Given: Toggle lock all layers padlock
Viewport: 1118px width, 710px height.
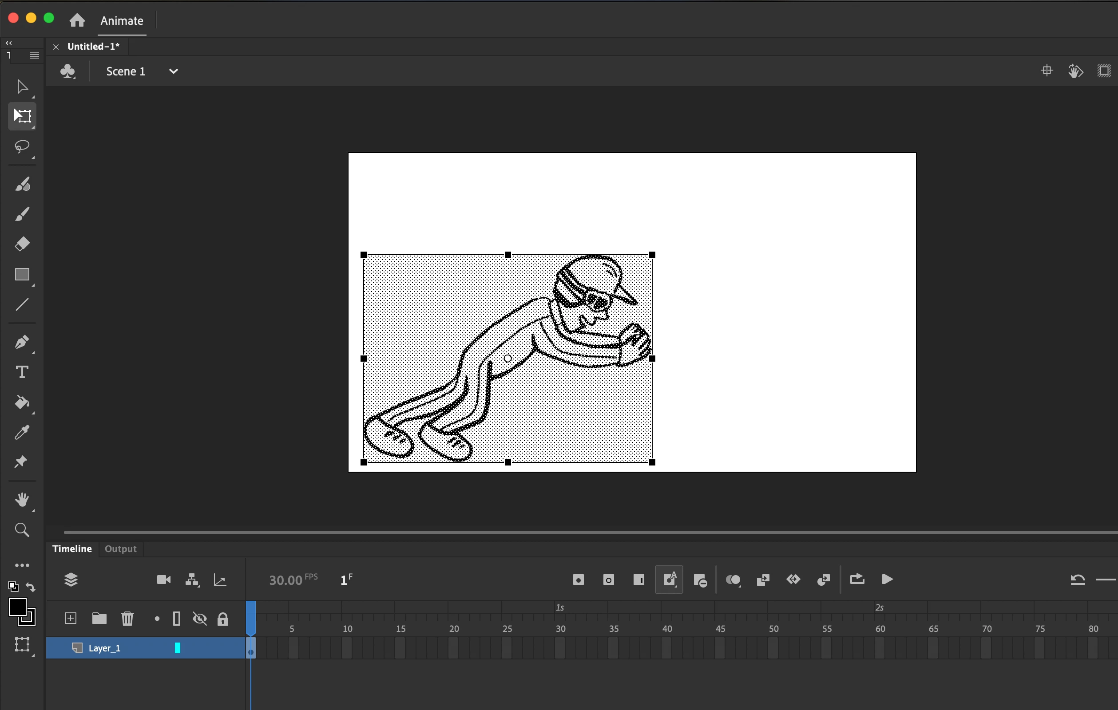Looking at the screenshot, I should tap(223, 619).
